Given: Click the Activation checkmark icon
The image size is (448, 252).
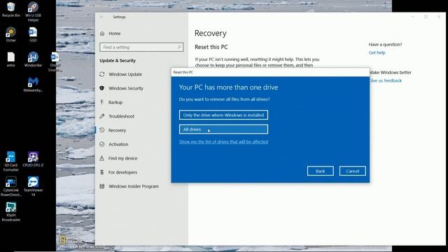Looking at the screenshot, I should click(102, 144).
